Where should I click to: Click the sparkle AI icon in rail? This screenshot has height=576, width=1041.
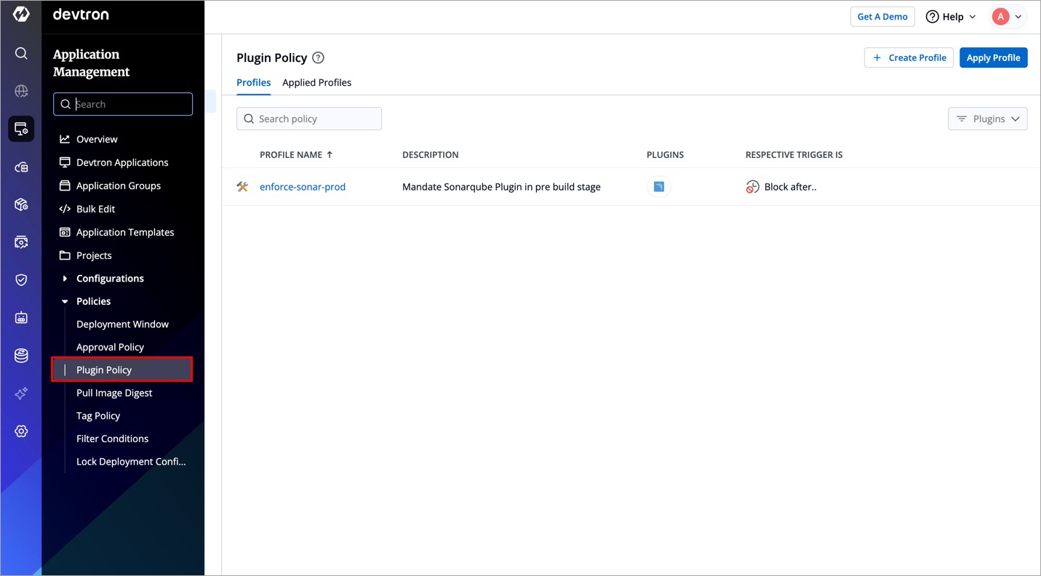21,393
